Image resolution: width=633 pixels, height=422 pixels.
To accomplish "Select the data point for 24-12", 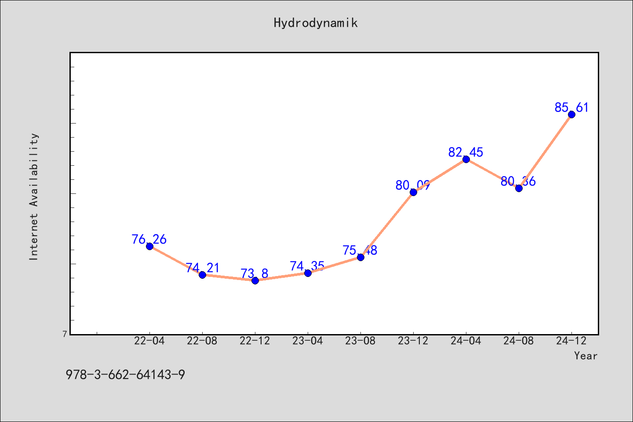I will pos(571,114).
